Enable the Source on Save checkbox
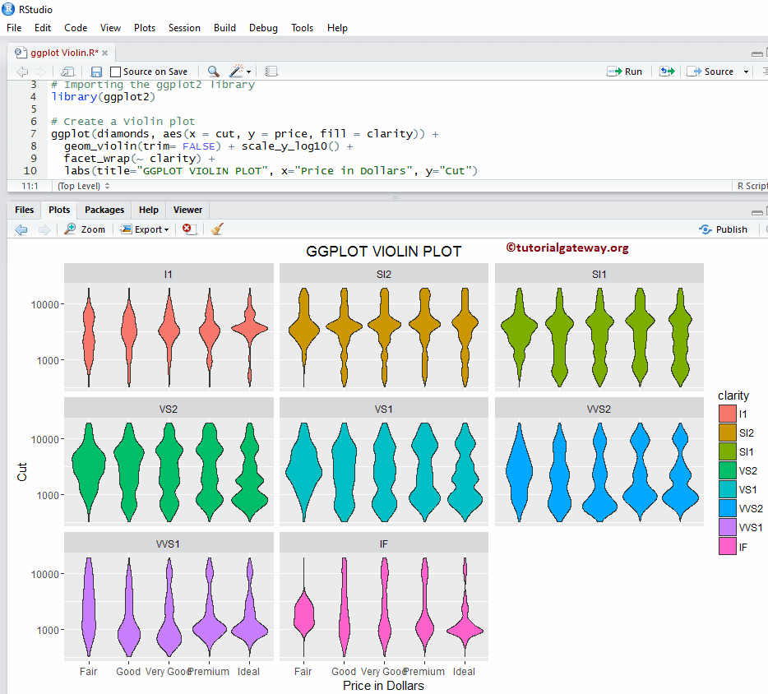 tap(114, 72)
